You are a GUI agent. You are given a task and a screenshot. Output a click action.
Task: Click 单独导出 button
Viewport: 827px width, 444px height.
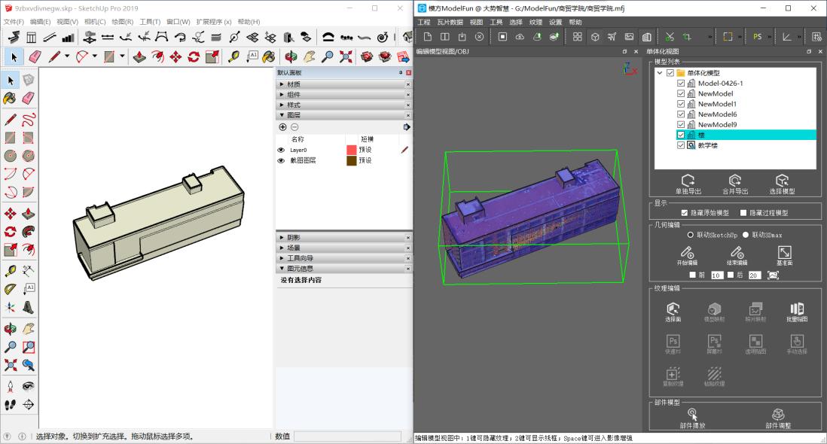[x=688, y=184]
